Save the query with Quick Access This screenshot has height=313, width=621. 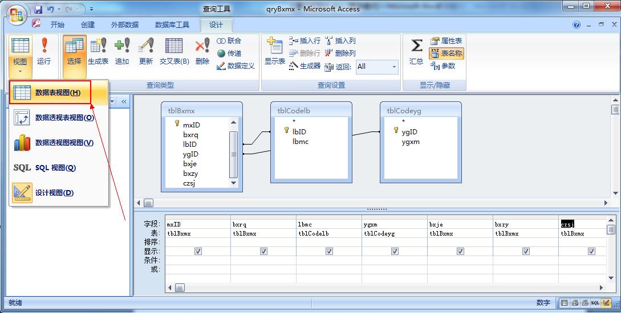[38, 9]
